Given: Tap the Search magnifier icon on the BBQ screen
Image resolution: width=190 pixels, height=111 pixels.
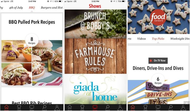Looking at the screenshot, I should tap(44, 107).
